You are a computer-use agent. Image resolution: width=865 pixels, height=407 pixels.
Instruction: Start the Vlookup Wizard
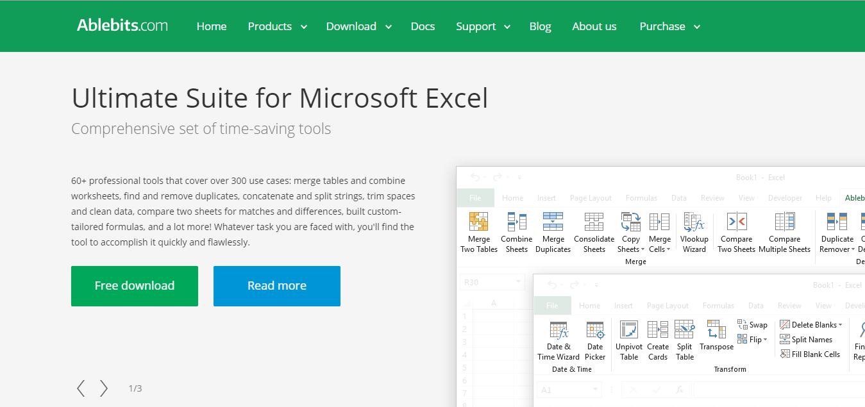tap(694, 232)
